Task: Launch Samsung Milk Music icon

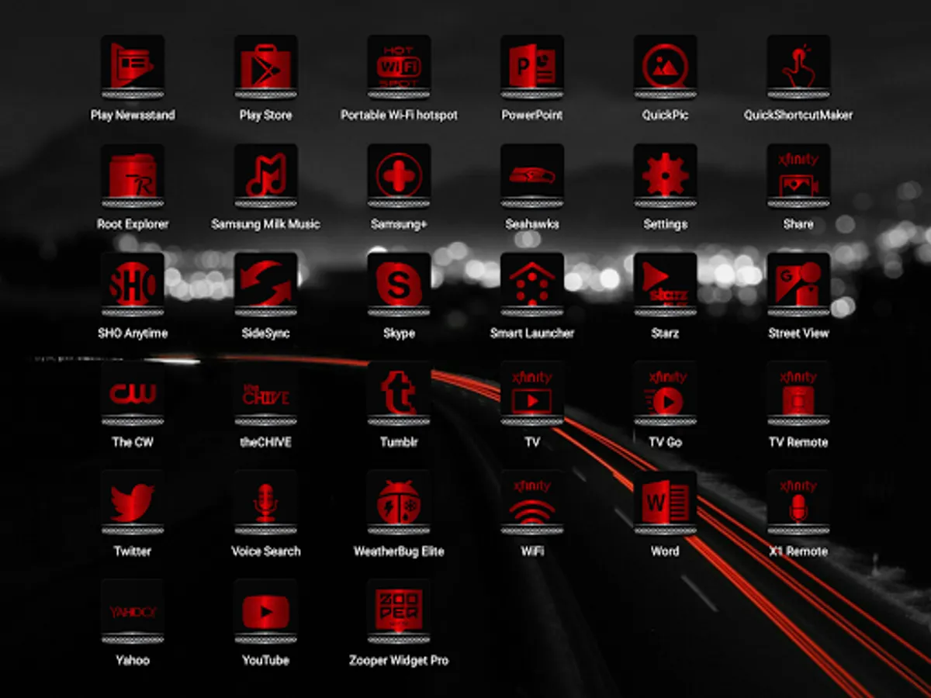Action: tap(265, 176)
